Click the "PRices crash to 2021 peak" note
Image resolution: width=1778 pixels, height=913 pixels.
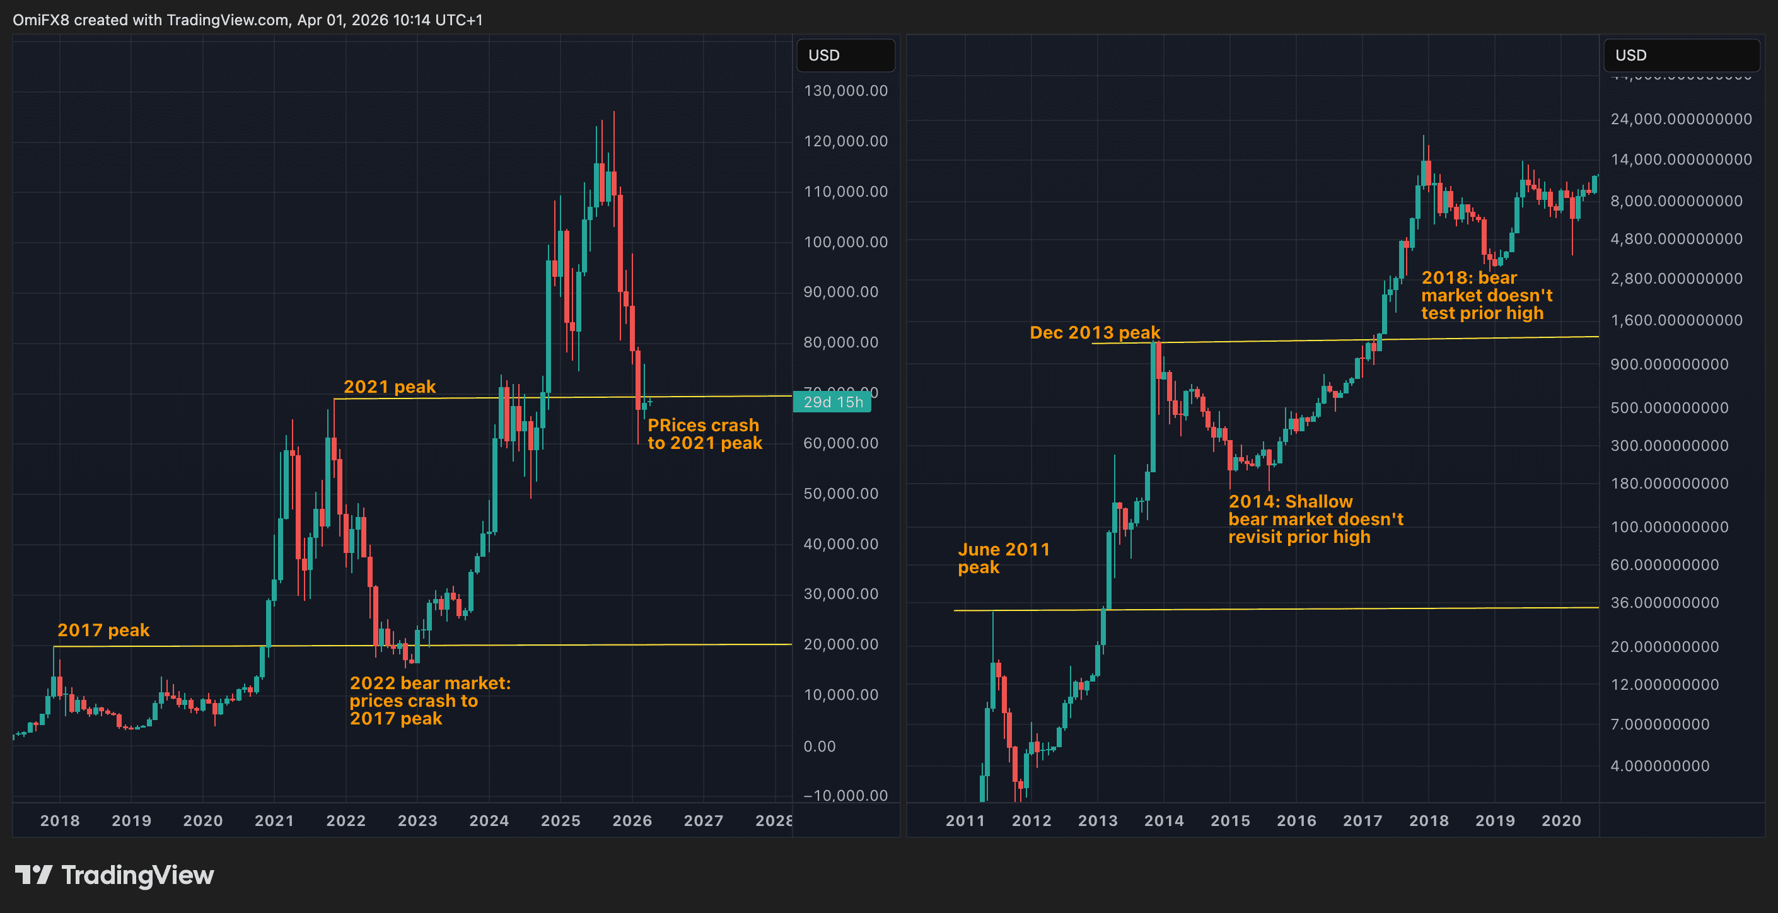tap(704, 434)
